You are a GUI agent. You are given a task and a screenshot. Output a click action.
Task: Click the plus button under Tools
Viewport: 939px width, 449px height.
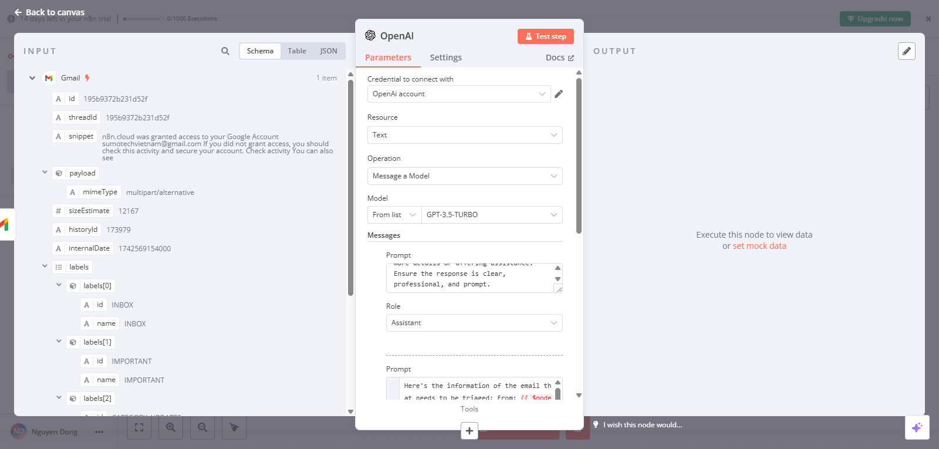[469, 431]
